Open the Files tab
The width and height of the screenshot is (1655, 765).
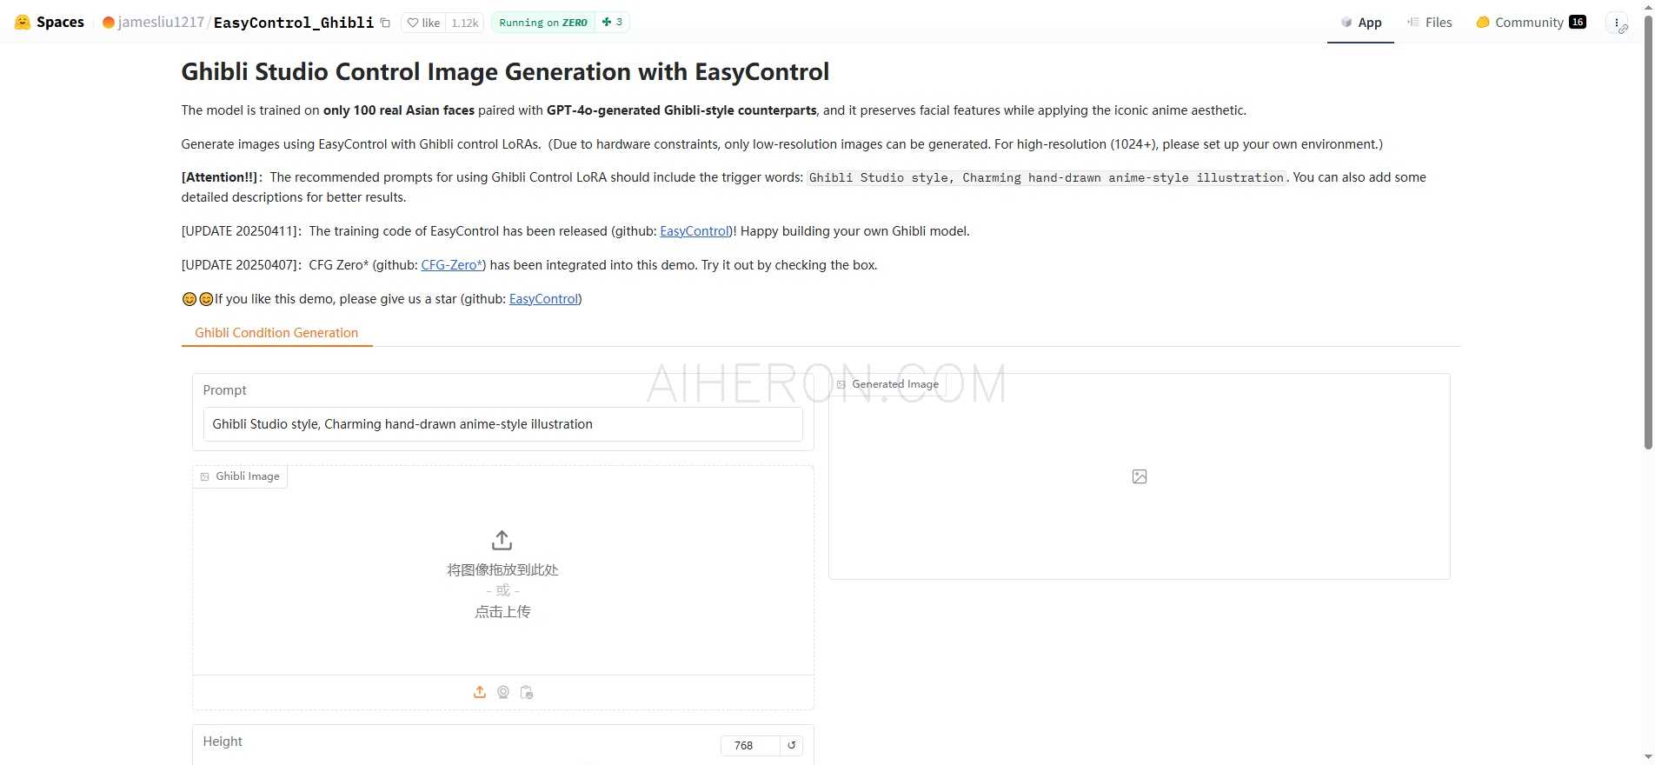[x=1430, y=23]
